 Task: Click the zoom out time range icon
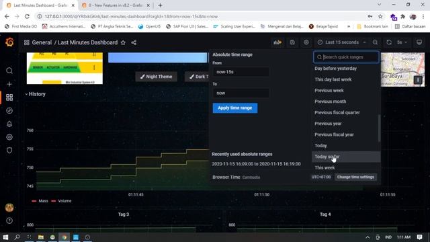375,42
